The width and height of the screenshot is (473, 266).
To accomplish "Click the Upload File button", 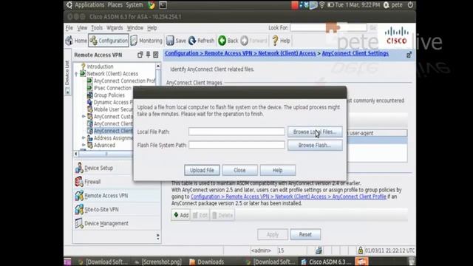I will 202,170.
